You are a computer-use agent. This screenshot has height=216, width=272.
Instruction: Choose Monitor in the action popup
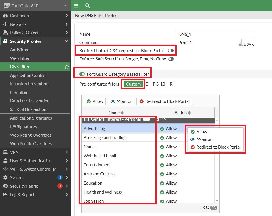click(x=215, y=139)
